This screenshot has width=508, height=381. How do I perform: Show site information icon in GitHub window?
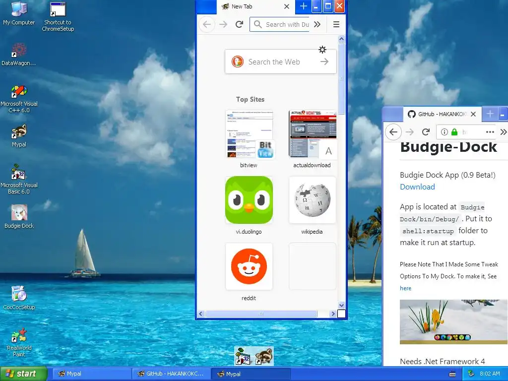[x=444, y=132]
